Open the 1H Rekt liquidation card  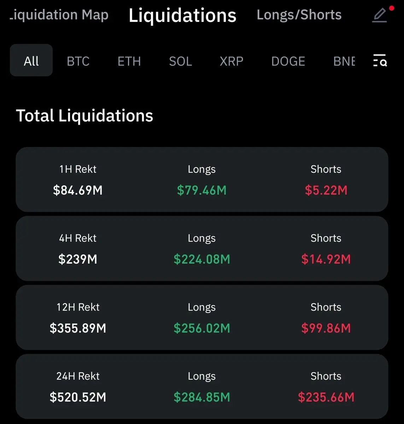pyautogui.click(x=201, y=179)
